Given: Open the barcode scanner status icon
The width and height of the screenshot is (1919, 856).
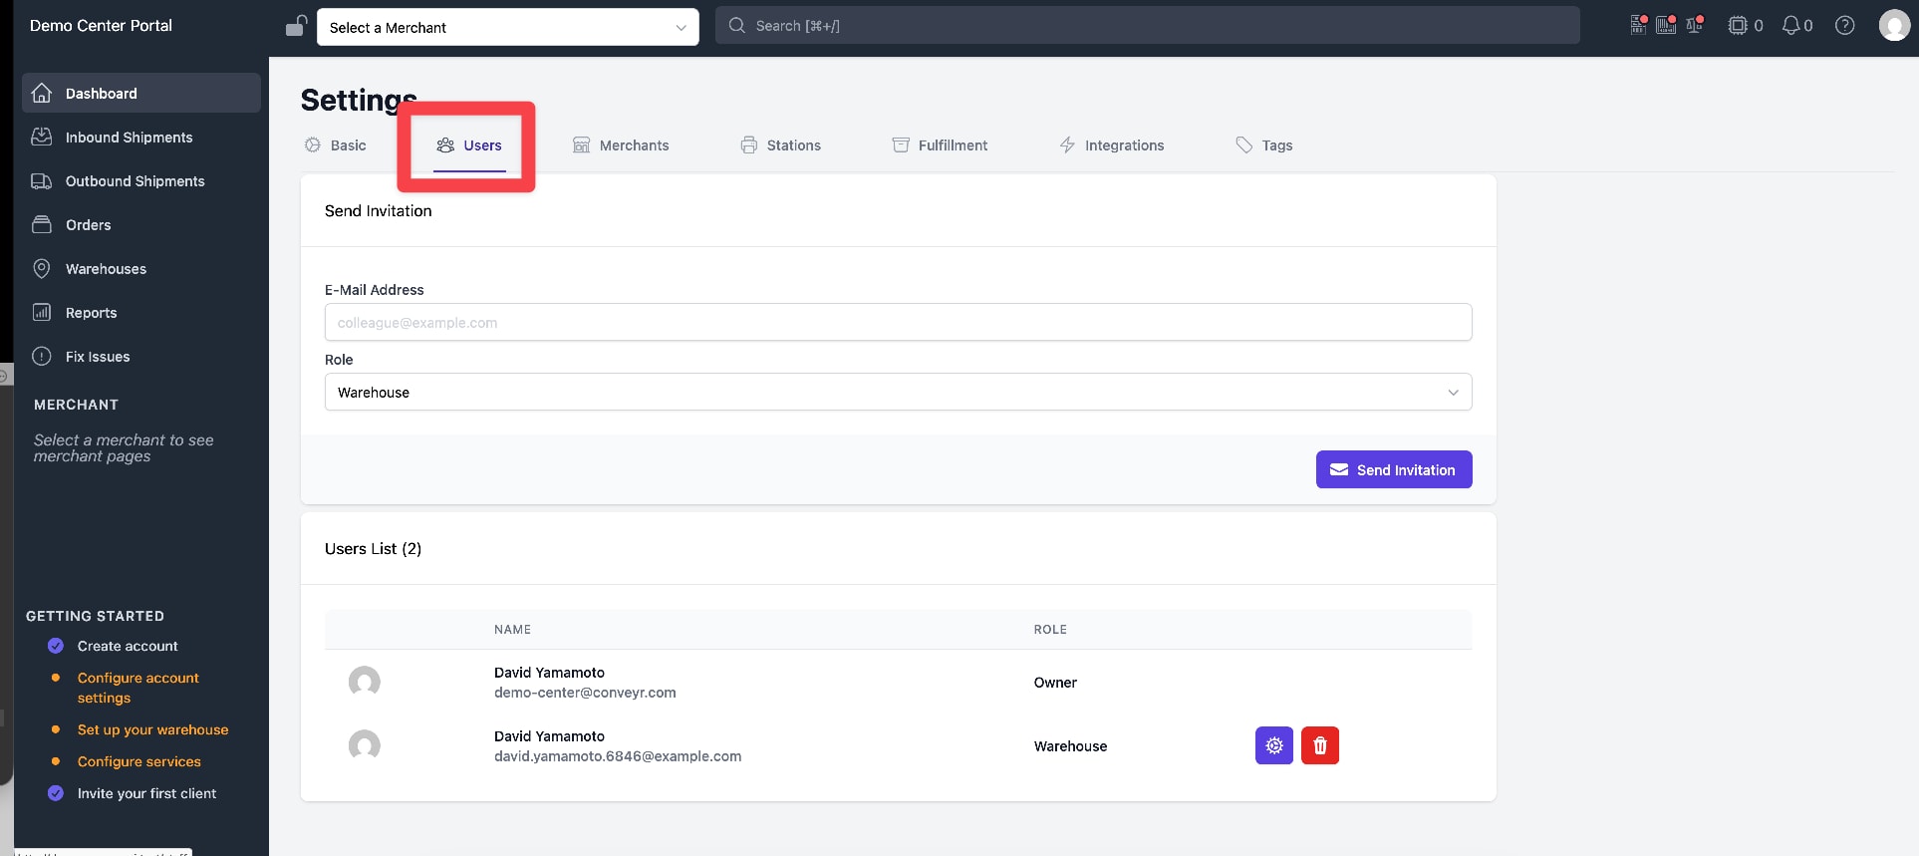Looking at the screenshot, I should pyautogui.click(x=1666, y=25).
